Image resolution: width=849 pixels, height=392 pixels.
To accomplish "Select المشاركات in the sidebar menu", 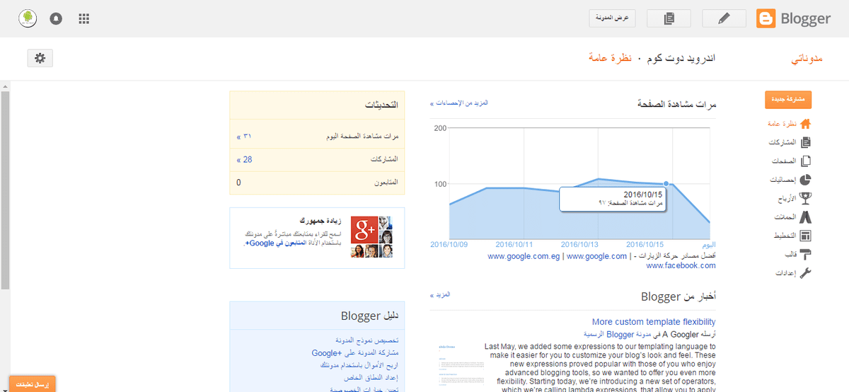I will click(782, 142).
